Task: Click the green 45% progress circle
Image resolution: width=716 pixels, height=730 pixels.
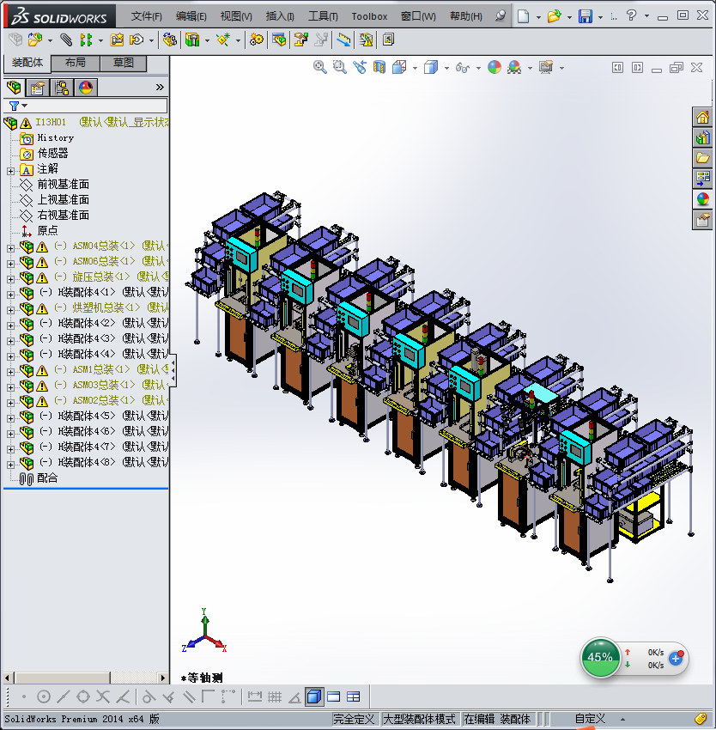Action: click(600, 657)
